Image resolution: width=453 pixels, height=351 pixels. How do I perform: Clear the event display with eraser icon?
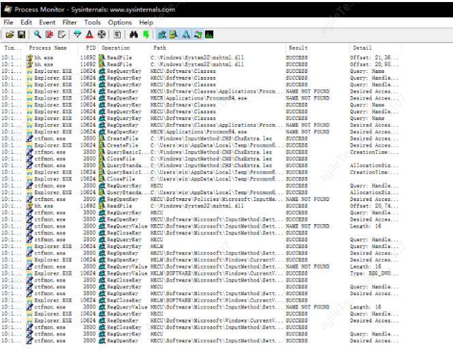63,34
